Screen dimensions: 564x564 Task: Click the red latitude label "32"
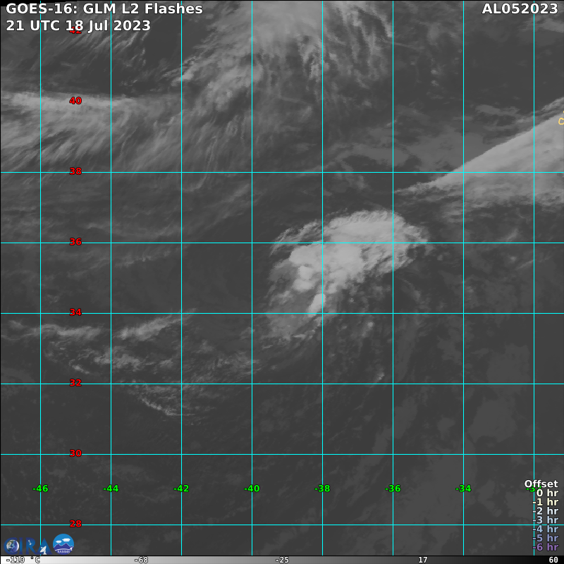pos(75,383)
